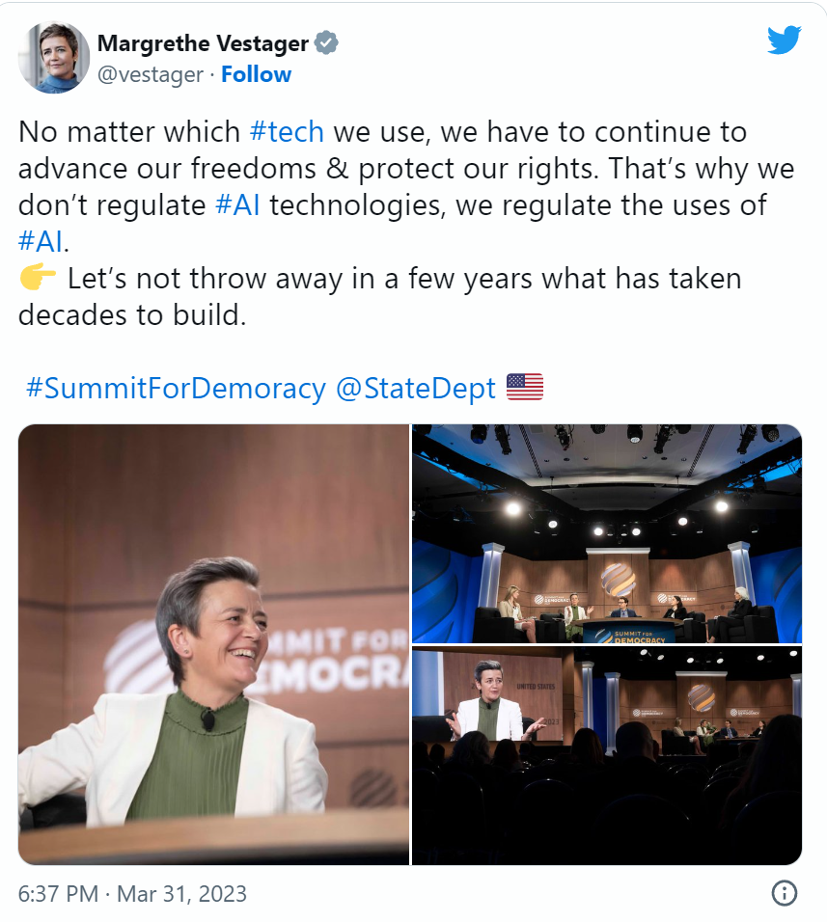This screenshot has width=827, height=922.
Task: Click the text "decades to build."
Action: coord(132,315)
